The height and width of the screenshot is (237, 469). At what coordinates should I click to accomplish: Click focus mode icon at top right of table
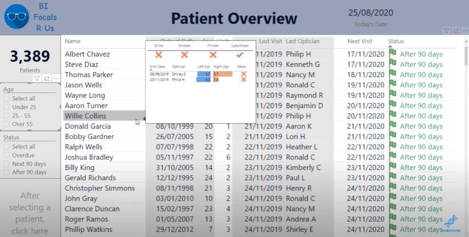pos(456,31)
